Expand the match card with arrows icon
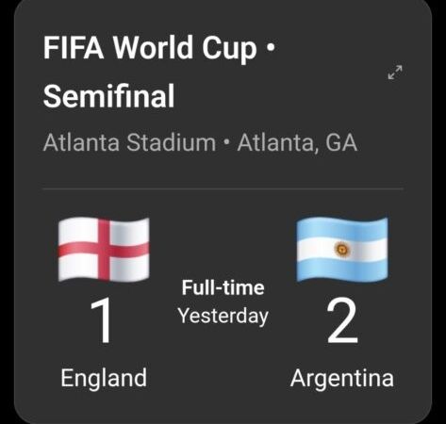Viewport: 446px width, 424px height. pyautogui.click(x=395, y=73)
